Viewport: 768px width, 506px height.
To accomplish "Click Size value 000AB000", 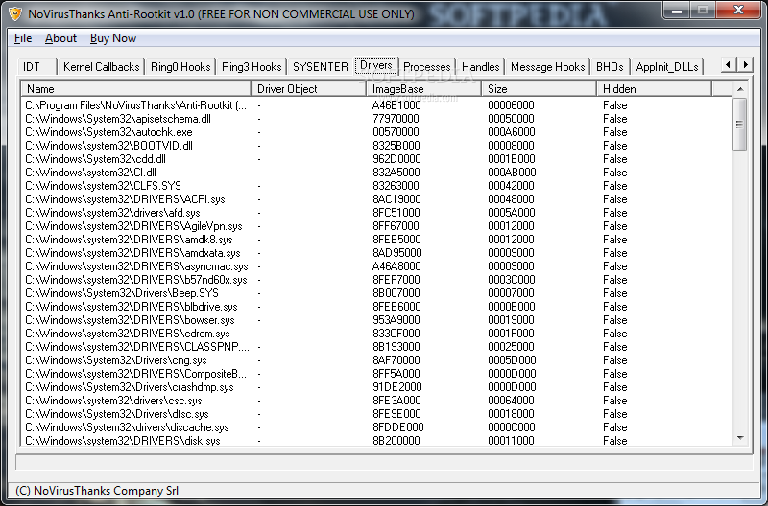I will pyautogui.click(x=512, y=172).
